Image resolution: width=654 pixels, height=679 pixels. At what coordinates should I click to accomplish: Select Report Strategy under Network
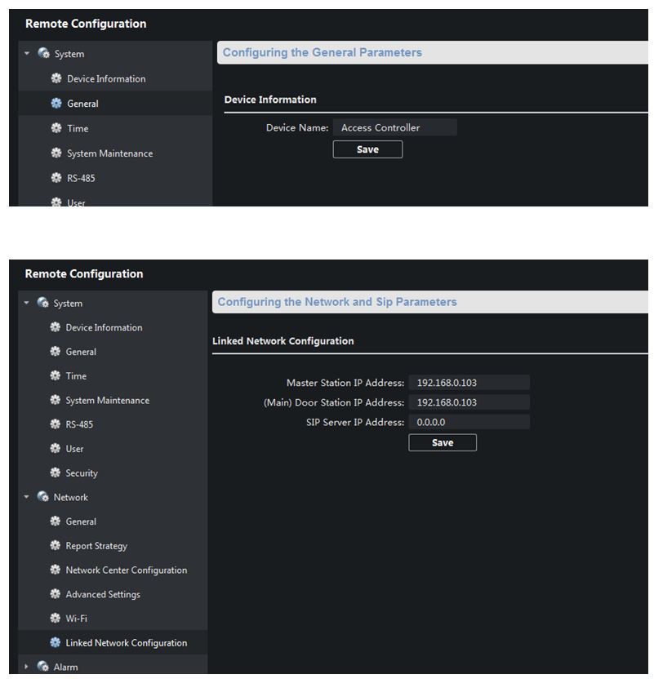pos(96,546)
